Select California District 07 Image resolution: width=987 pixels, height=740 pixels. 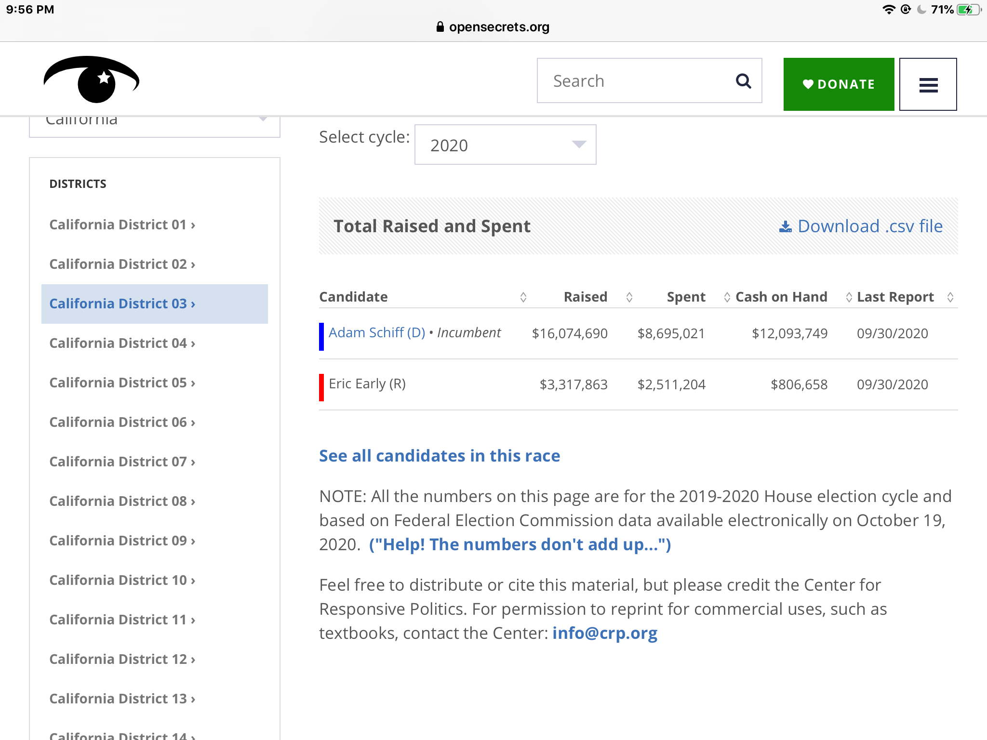(x=122, y=462)
